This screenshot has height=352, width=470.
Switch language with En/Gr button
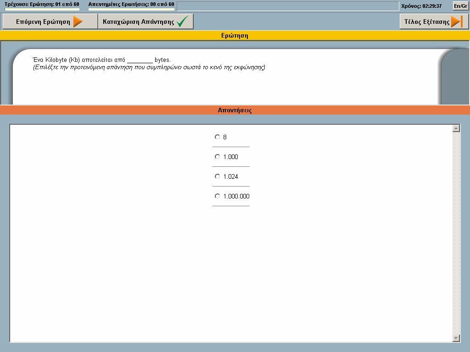click(x=460, y=5)
